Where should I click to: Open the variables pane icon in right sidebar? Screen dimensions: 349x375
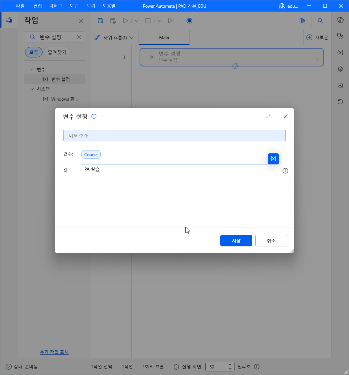340,53
